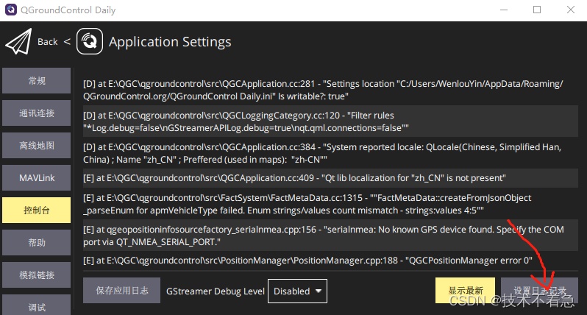Click the 显示最新 button
Image resolution: width=587 pixels, height=315 pixels.
pyautogui.click(x=465, y=291)
